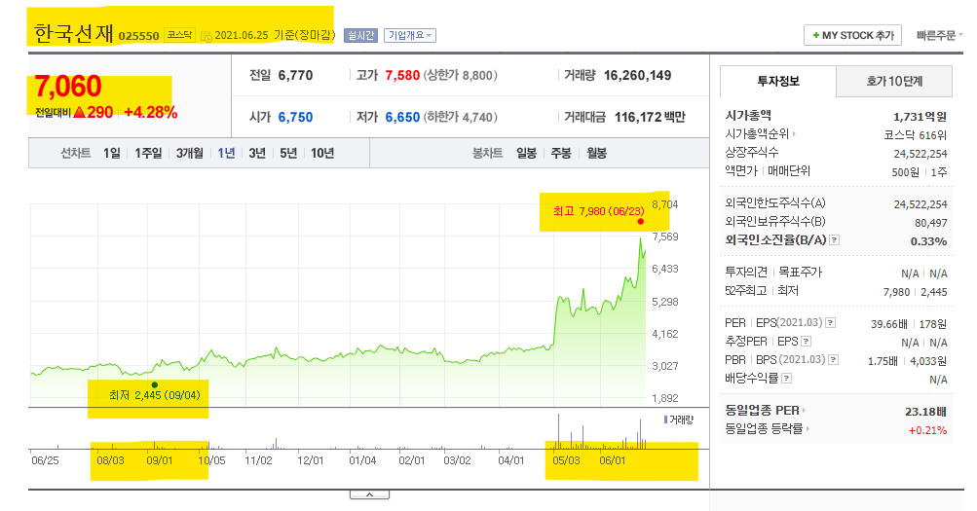The height and width of the screenshot is (511, 977).
Task: Click the 최고 7,980 (06/23) red marker dot
Action: point(641,222)
